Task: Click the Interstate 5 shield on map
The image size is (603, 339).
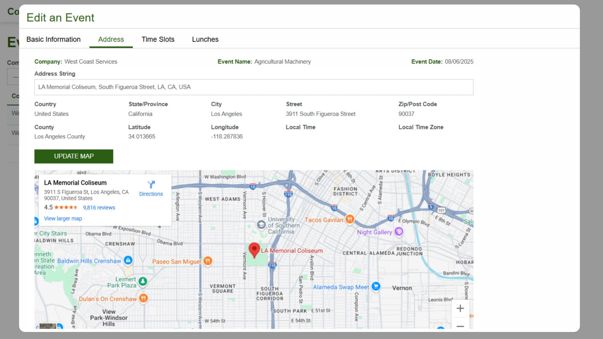Action: [x=431, y=207]
